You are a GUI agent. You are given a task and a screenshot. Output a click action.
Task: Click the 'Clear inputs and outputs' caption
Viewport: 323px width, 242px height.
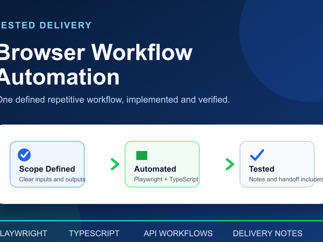tap(52, 179)
